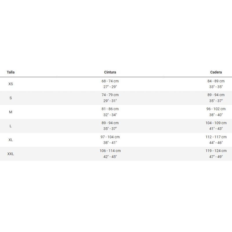This screenshot has width=232, height=232.
Task: Select the M size row label
Action: tap(11, 112)
